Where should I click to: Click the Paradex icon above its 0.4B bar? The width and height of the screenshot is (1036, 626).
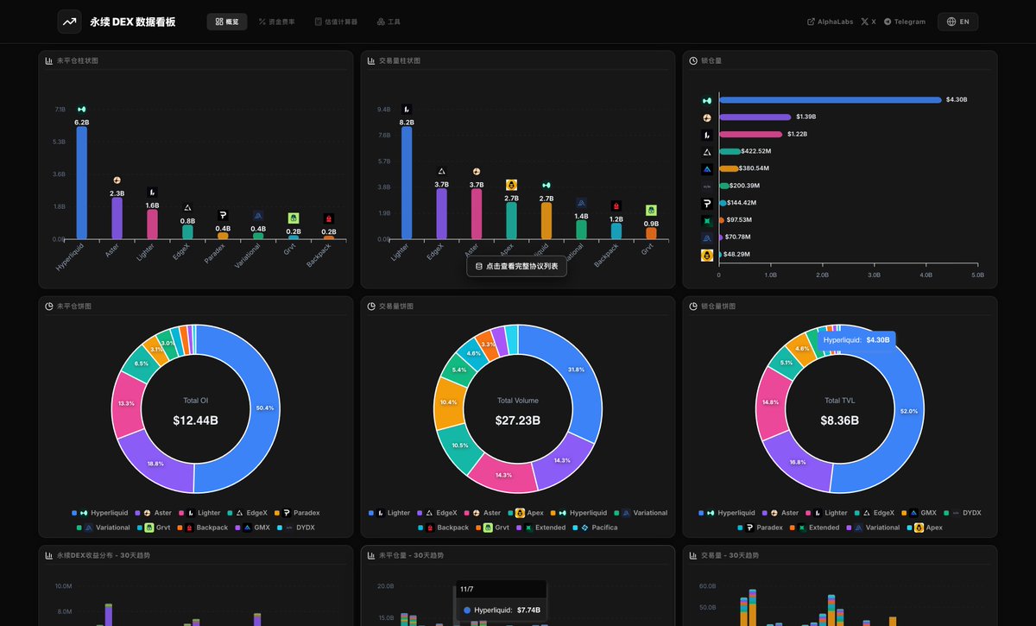[222, 213]
